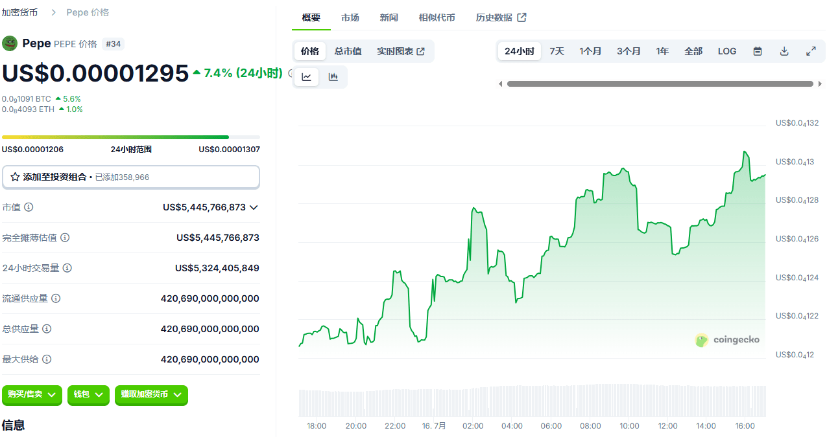Select 1年 time range
Screen dimensions: 827x437
[x=662, y=51]
